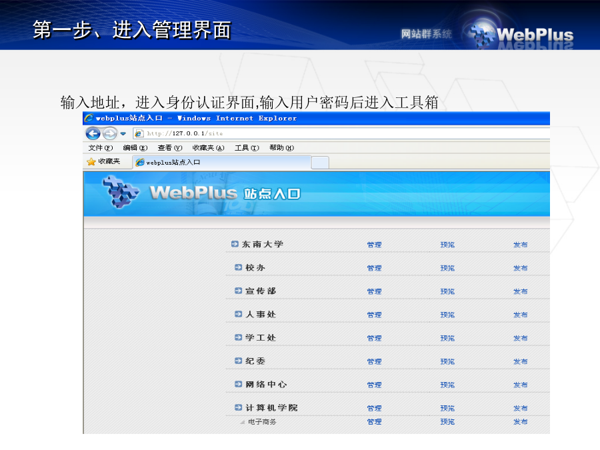
Task: Open 管理 link for 计算机学院
Action: [374, 408]
